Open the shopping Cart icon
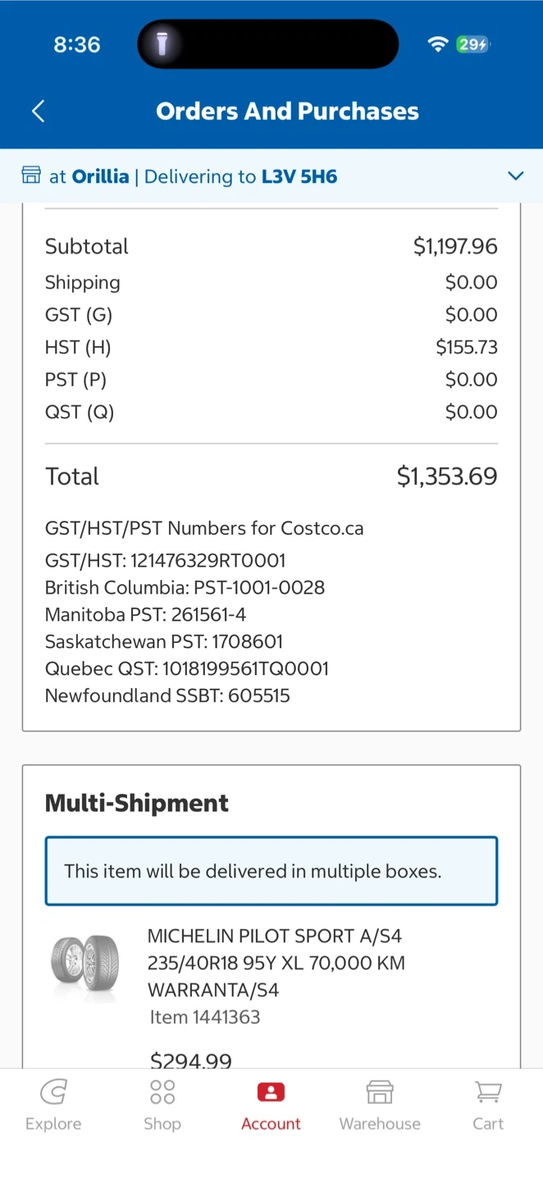The width and height of the screenshot is (543, 1181). tap(488, 1092)
